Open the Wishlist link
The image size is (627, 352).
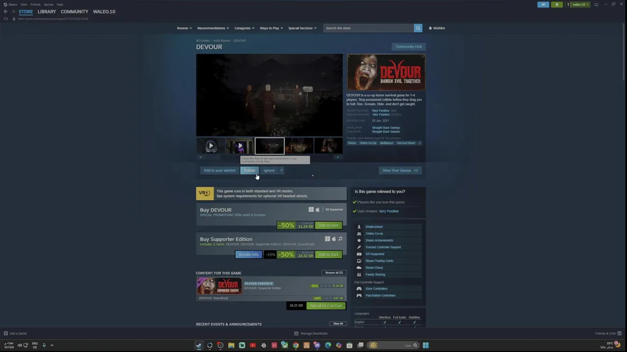(437, 28)
